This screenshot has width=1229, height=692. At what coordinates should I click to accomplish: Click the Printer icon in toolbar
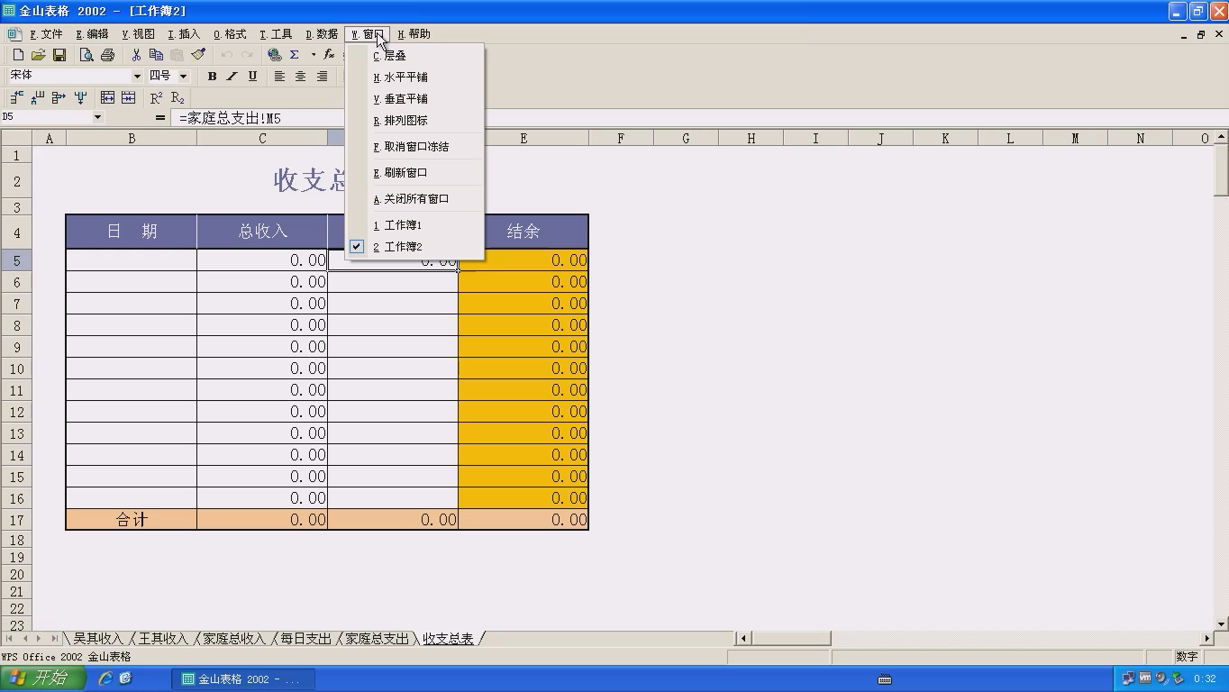[x=107, y=55]
